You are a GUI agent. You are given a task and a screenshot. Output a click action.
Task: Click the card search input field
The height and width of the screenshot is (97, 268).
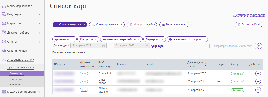[232, 46]
